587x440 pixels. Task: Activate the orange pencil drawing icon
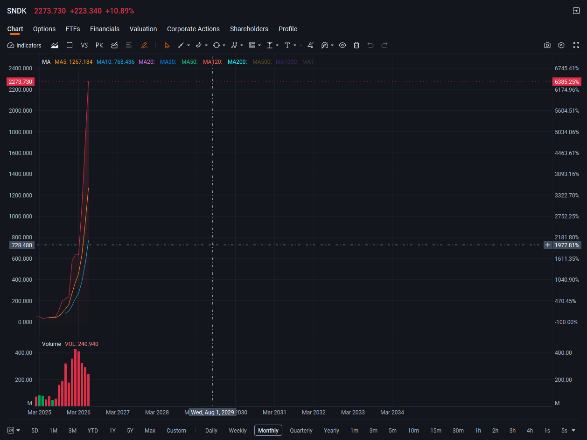tap(144, 45)
